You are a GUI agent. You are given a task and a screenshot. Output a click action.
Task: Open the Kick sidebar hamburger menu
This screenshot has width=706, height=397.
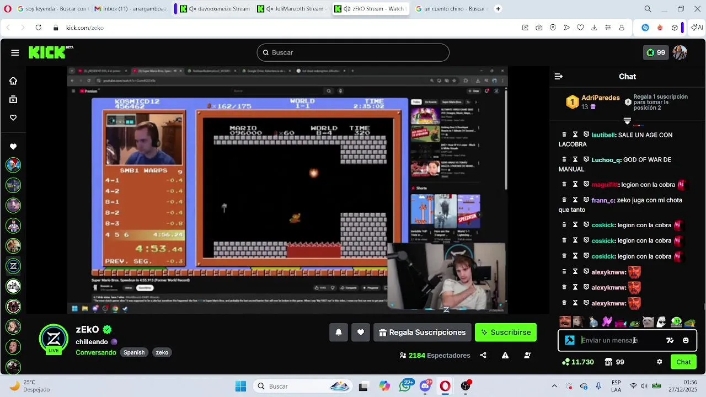click(x=15, y=52)
